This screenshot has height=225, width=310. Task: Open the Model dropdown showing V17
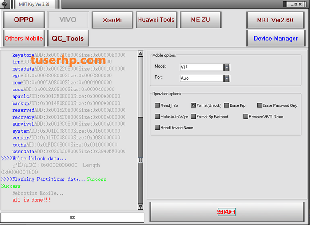[x=227, y=67]
